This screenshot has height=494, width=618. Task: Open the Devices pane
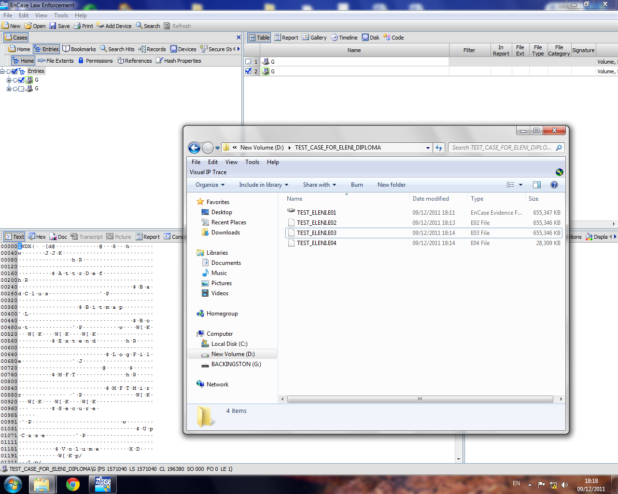[183, 49]
